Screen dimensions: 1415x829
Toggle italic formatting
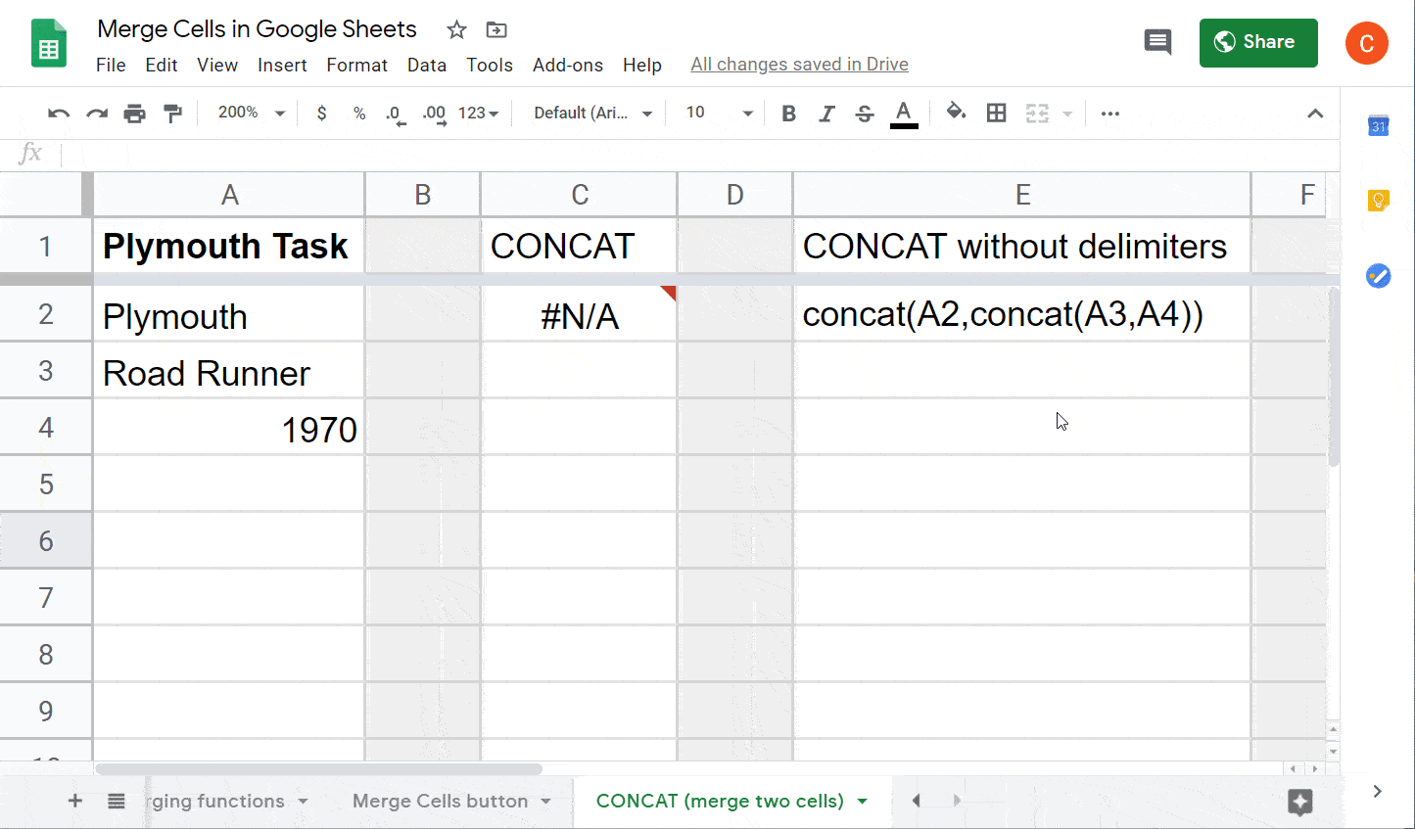(x=826, y=113)
